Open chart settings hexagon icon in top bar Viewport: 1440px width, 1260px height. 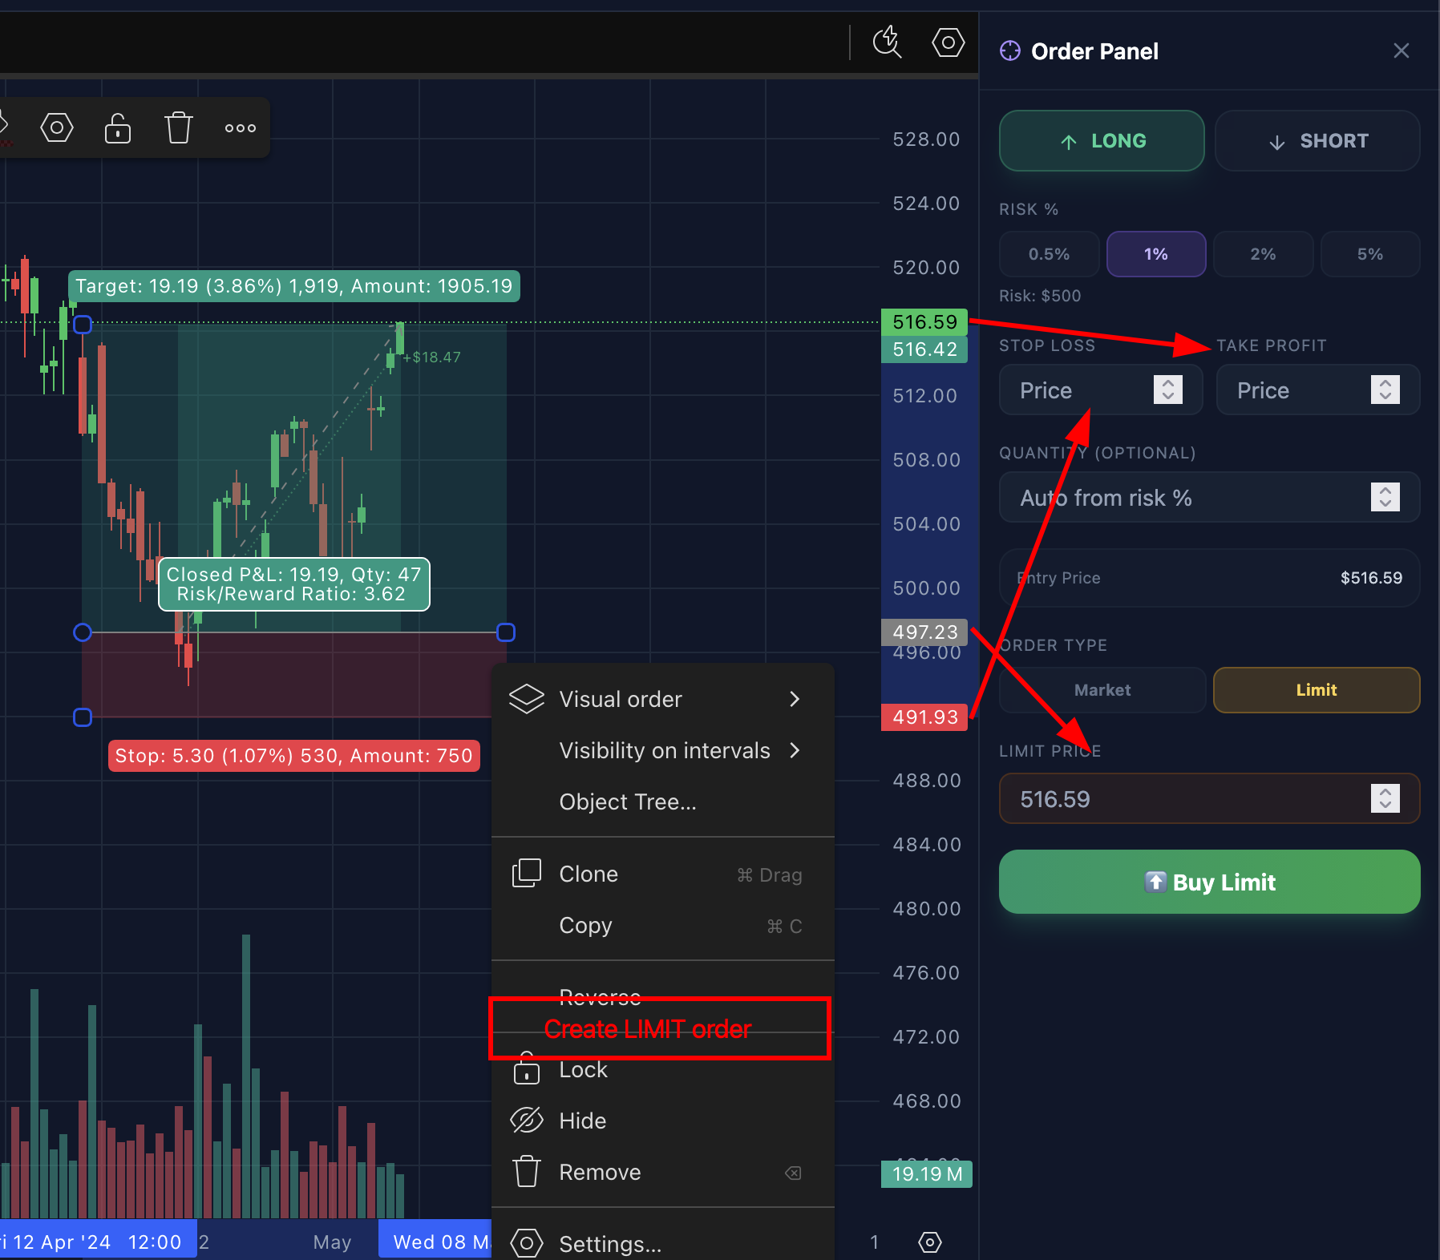[x=948, y=42]
